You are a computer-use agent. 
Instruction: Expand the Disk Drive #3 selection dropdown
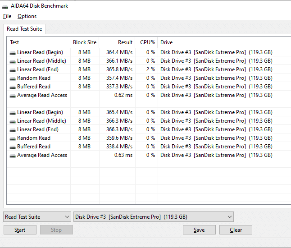[x=154, y=217]
